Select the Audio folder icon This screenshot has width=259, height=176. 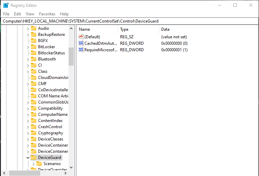click(x=34, y=28)
